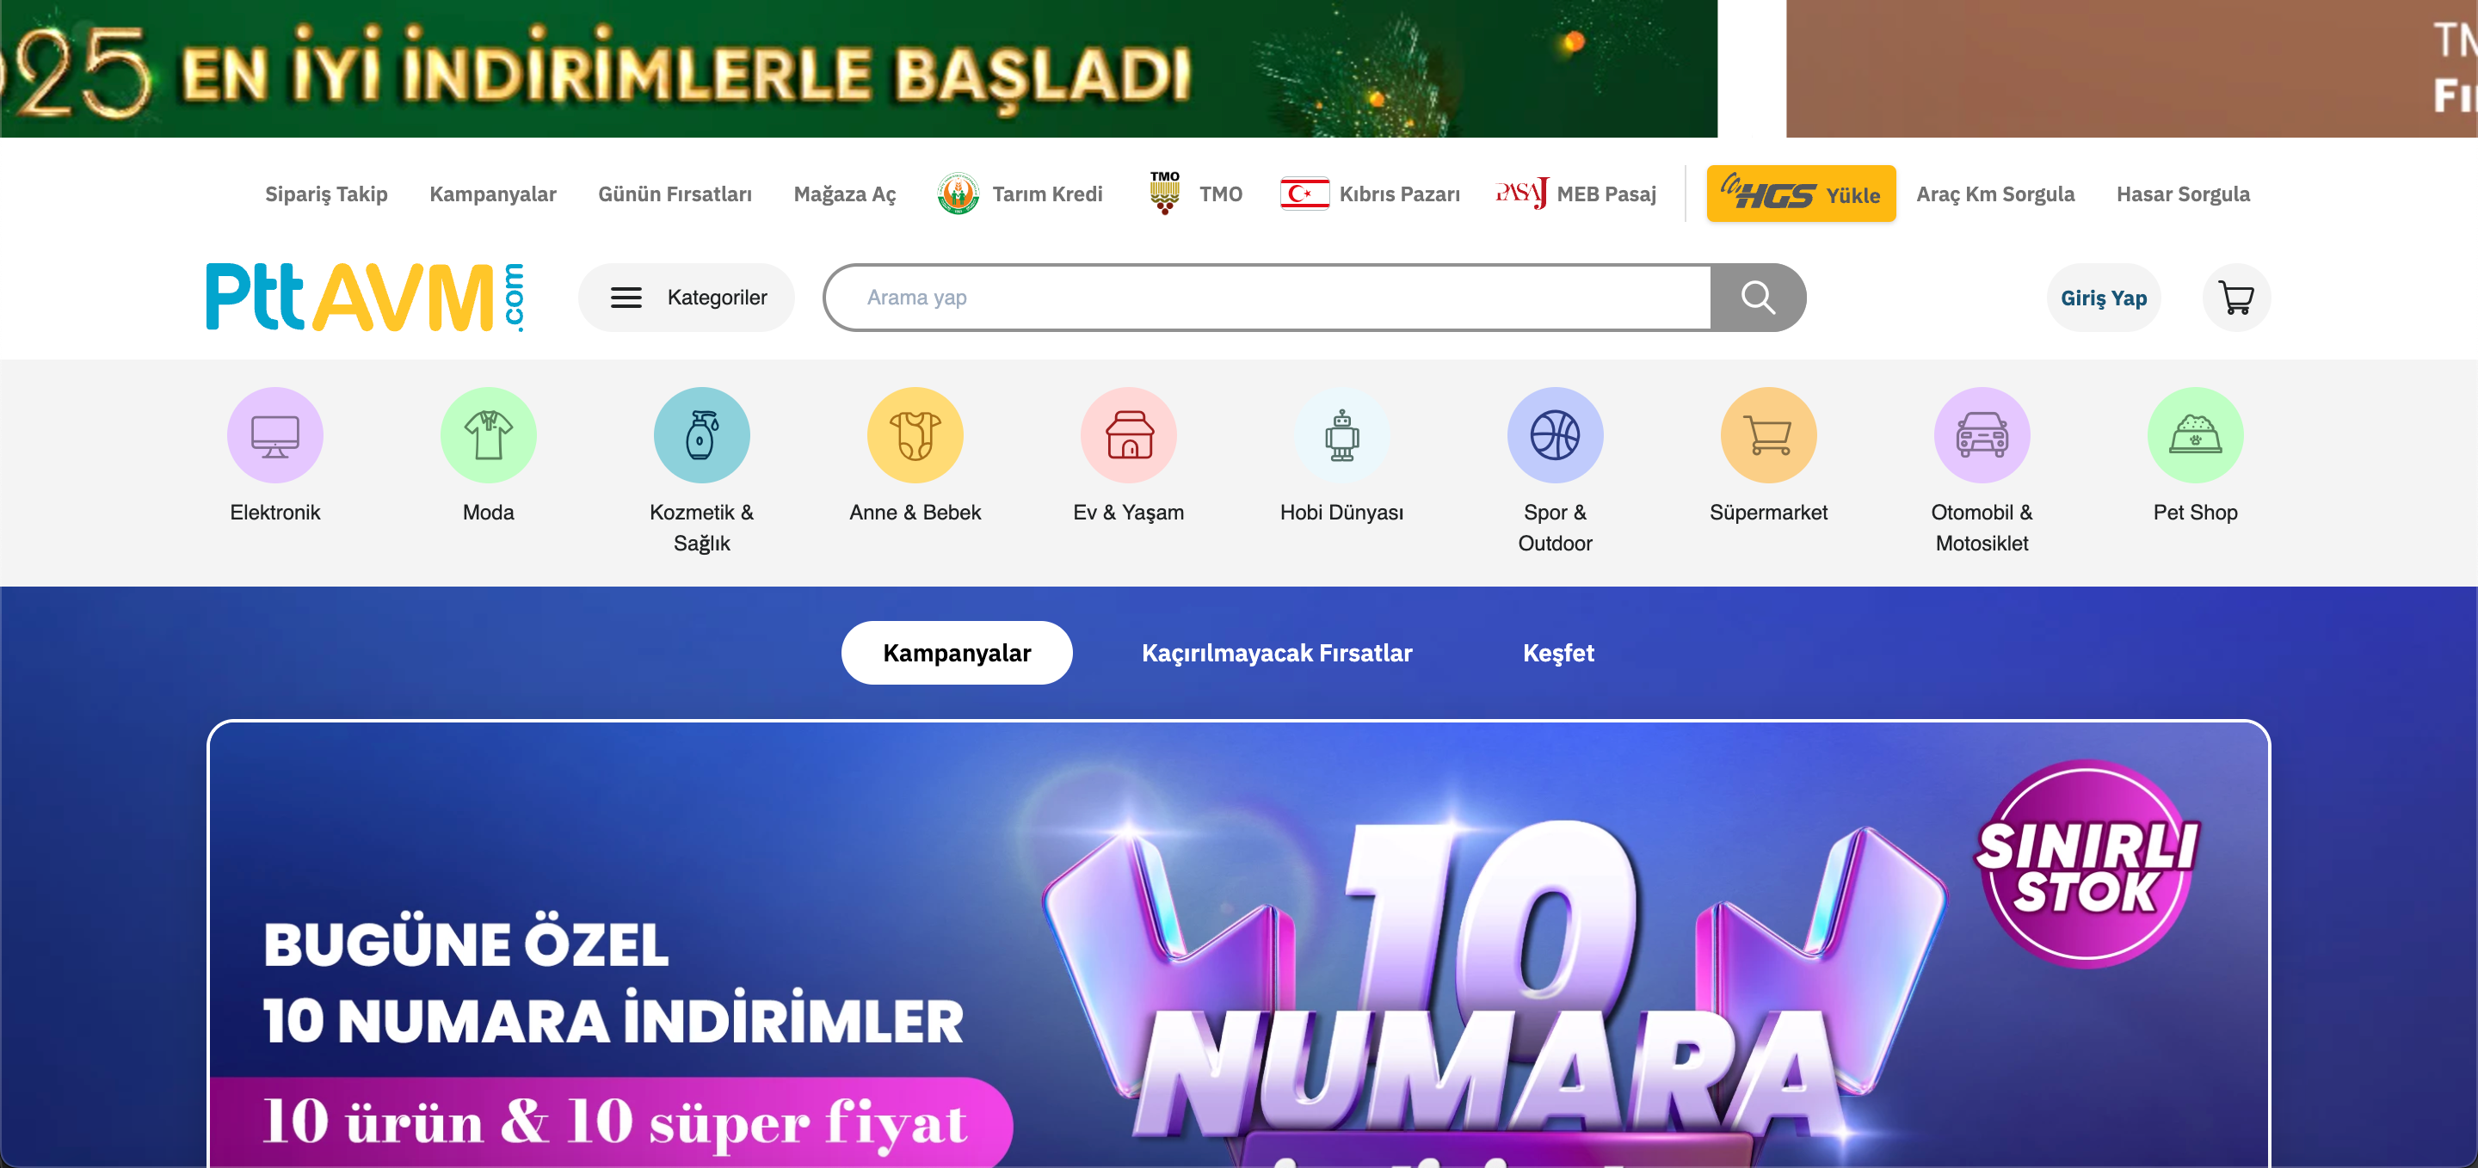Open Kozmetik & Sağlık category icon

coord(702,435)
